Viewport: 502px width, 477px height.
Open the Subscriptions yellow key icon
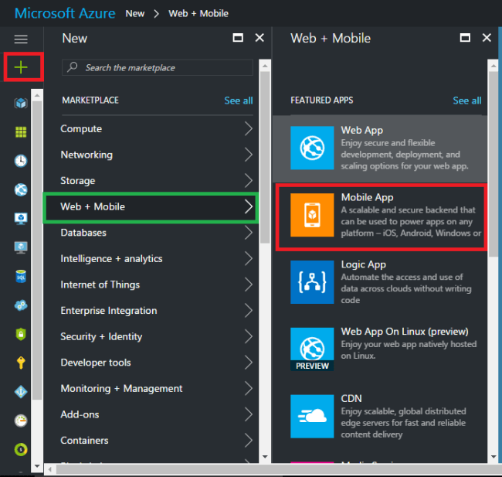coord(21,363)
